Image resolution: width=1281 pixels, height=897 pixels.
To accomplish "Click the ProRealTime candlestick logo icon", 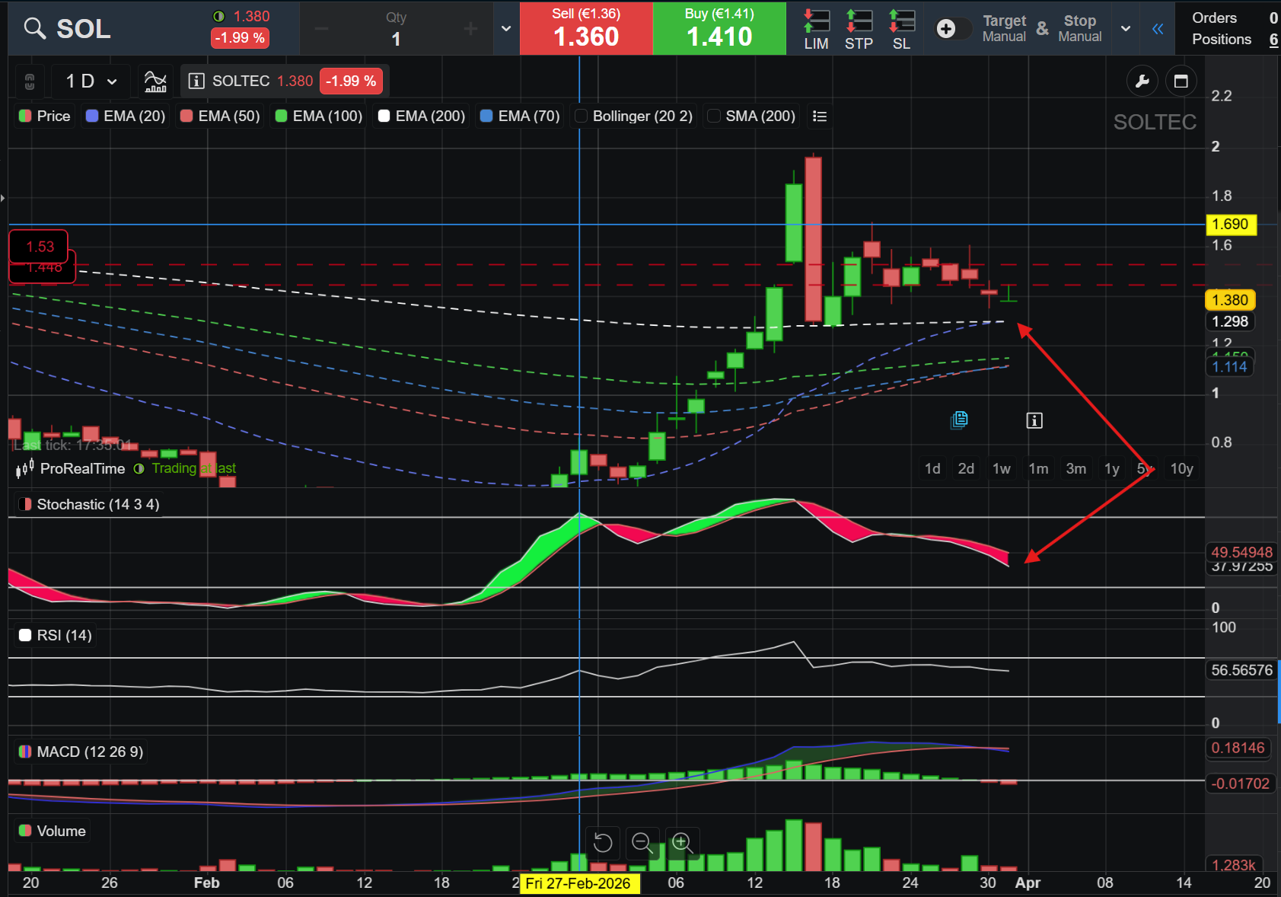I will pyautogui.click(x=25, y=468).
